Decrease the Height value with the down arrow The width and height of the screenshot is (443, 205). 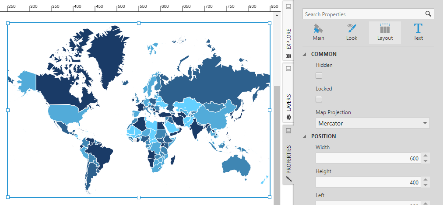click(425, 185)
